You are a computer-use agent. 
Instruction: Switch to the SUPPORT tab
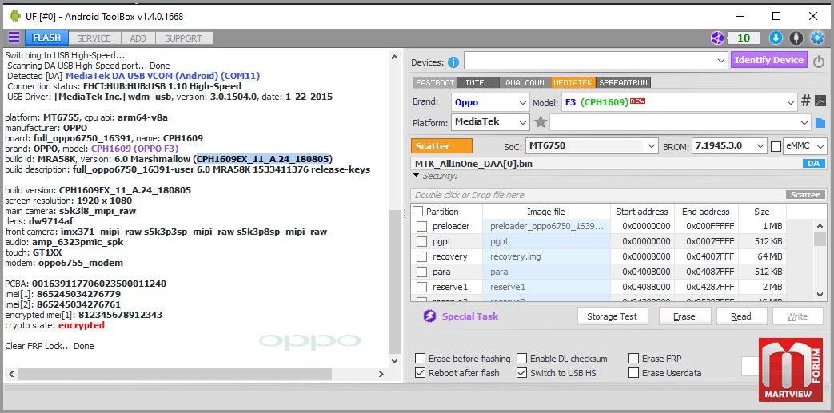tap(183, 38)
